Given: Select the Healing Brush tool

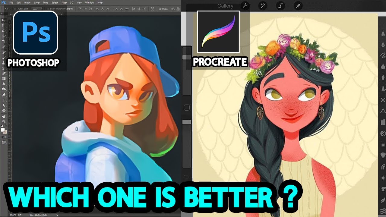Looking at the screenshot, I should 4,52.
